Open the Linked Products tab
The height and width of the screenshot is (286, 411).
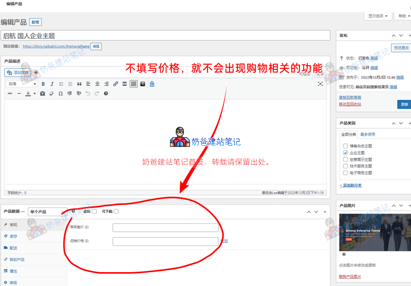click(33, 259)
